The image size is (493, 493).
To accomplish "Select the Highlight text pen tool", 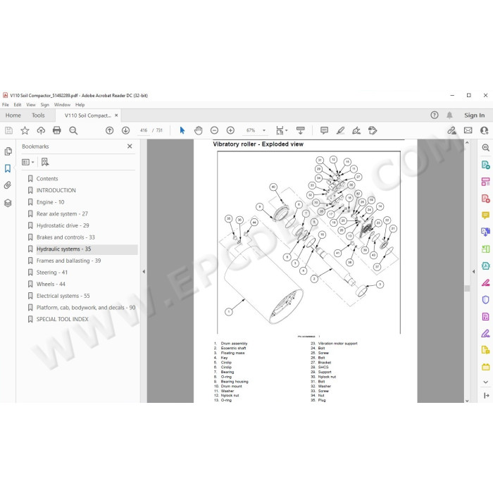I will (340, 130).
